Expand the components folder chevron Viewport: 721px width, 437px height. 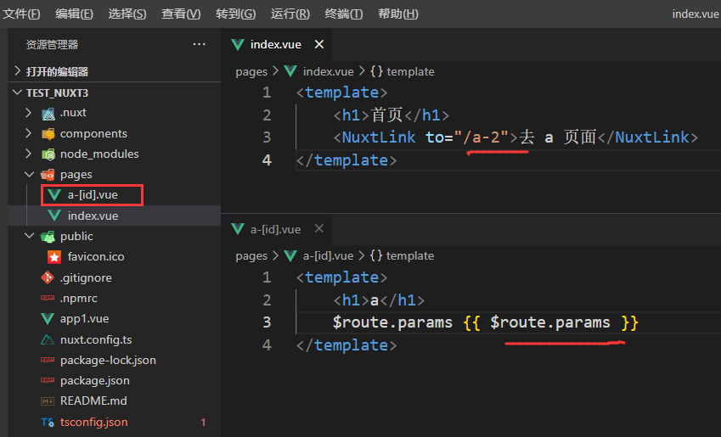tap(29, 133)
